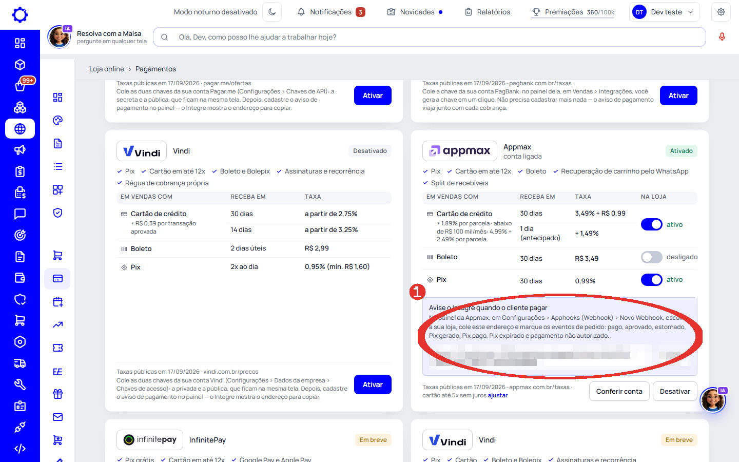739x462 pixels.
Task: Open the trending chart icon in submenu
Action: [57, 325]
